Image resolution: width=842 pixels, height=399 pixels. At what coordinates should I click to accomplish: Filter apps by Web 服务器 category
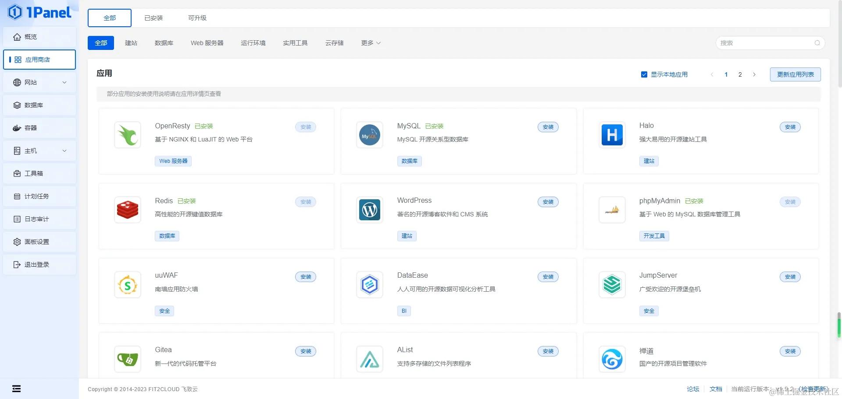click(207, 43)
